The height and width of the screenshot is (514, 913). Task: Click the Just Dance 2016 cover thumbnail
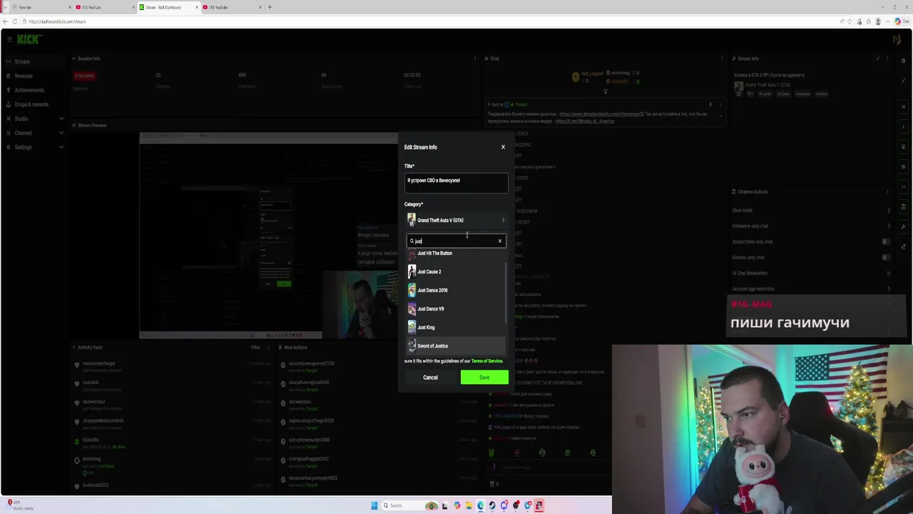(412, 291)
